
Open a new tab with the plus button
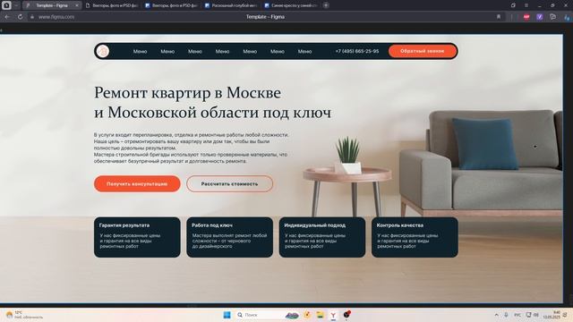tap(326, 5)
